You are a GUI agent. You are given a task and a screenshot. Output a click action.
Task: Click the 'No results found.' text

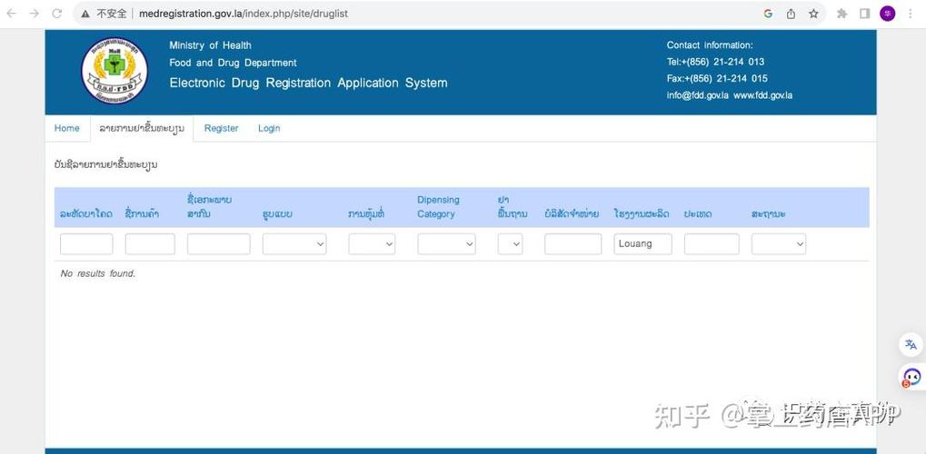coord(98,273)
